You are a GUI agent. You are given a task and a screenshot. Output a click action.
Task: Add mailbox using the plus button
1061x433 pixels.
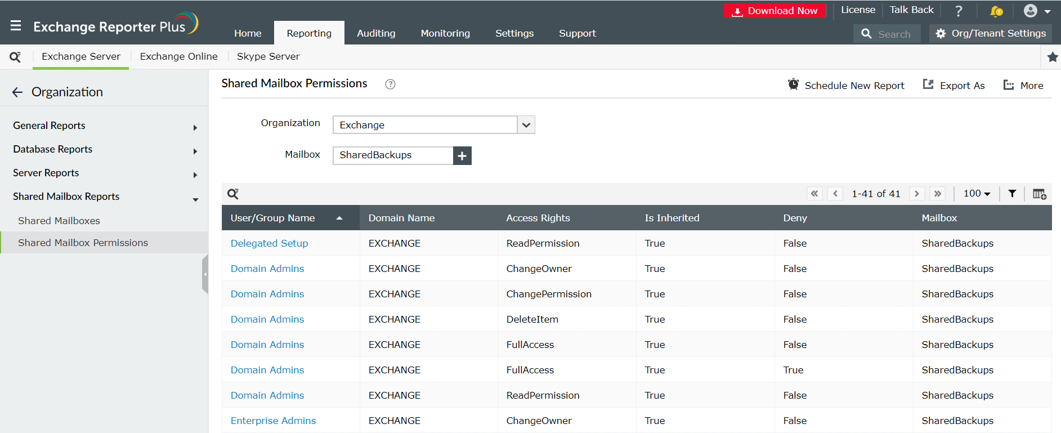[x=462, y=156]
